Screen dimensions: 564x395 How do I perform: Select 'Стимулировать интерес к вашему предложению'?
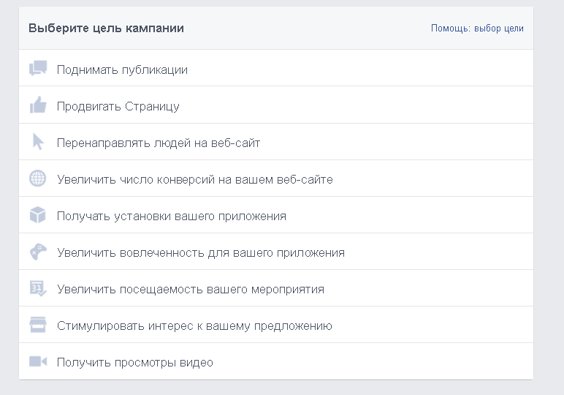click(x=194, y=326)
